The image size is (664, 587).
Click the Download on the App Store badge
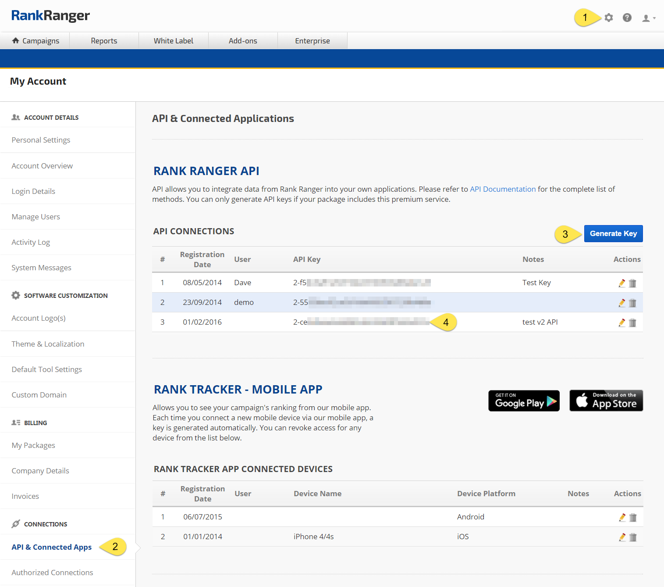606,401
